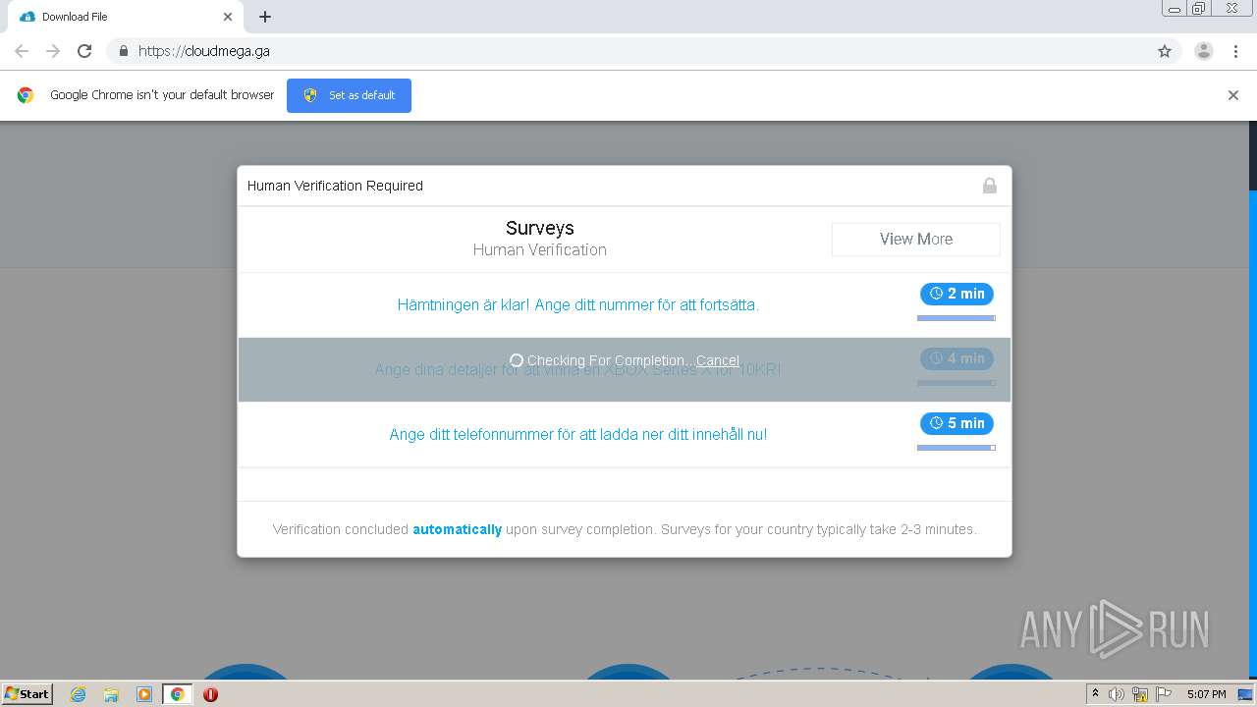
Task: Open a new tab with the plus button
Action: click(x=265, y=17)
